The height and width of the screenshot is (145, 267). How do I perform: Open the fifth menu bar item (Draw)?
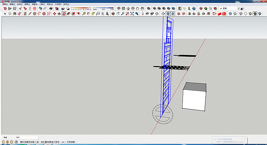tap(35, 4)
